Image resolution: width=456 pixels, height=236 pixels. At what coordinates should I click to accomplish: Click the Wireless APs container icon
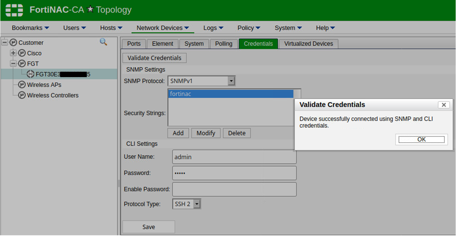22,85
